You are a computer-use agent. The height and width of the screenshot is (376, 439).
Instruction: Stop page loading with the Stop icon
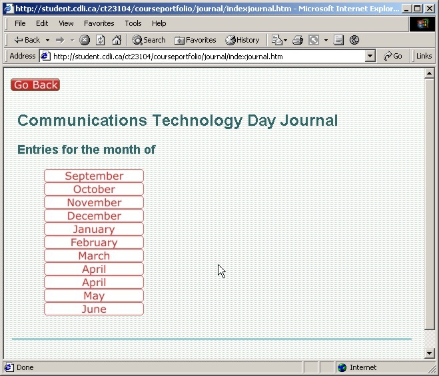click(85, 41)
